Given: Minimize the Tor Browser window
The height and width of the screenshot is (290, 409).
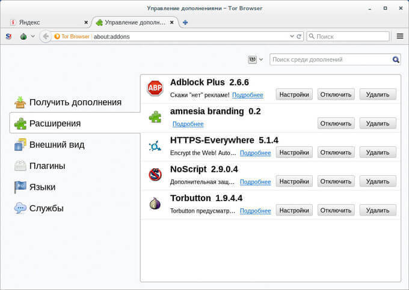Looking at the screenshot, I should pos(370,9).
